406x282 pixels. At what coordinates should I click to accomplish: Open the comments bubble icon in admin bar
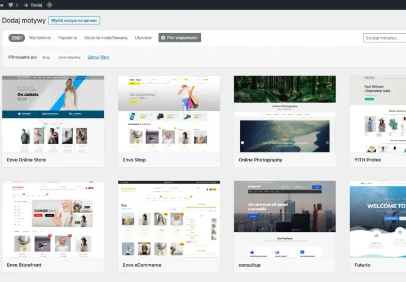point(11,5)
